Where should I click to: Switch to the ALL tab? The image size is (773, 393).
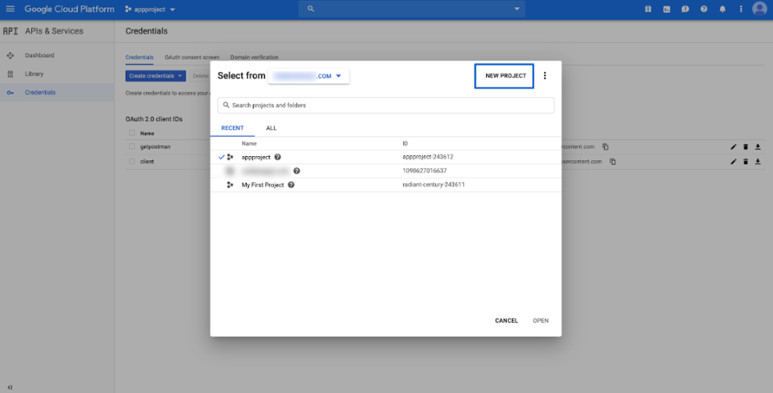271,128
